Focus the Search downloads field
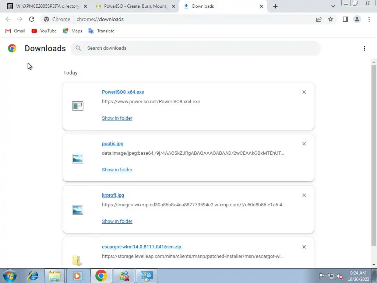 coord(196,48)
